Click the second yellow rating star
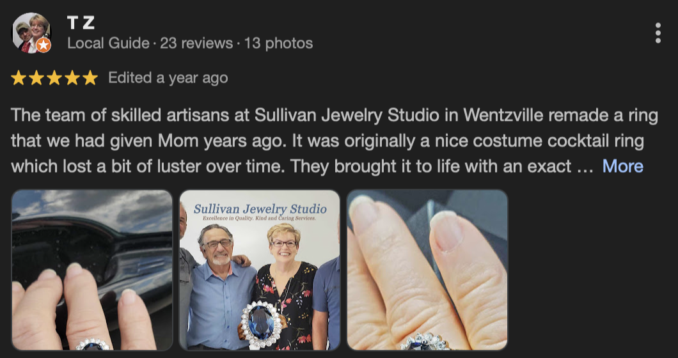 click(x=36, y=78)
